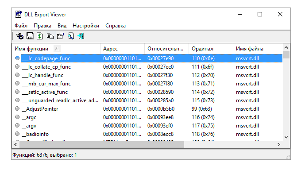
Task: Click the vertical scrollbar down arrow
Action: click(286, 137)
